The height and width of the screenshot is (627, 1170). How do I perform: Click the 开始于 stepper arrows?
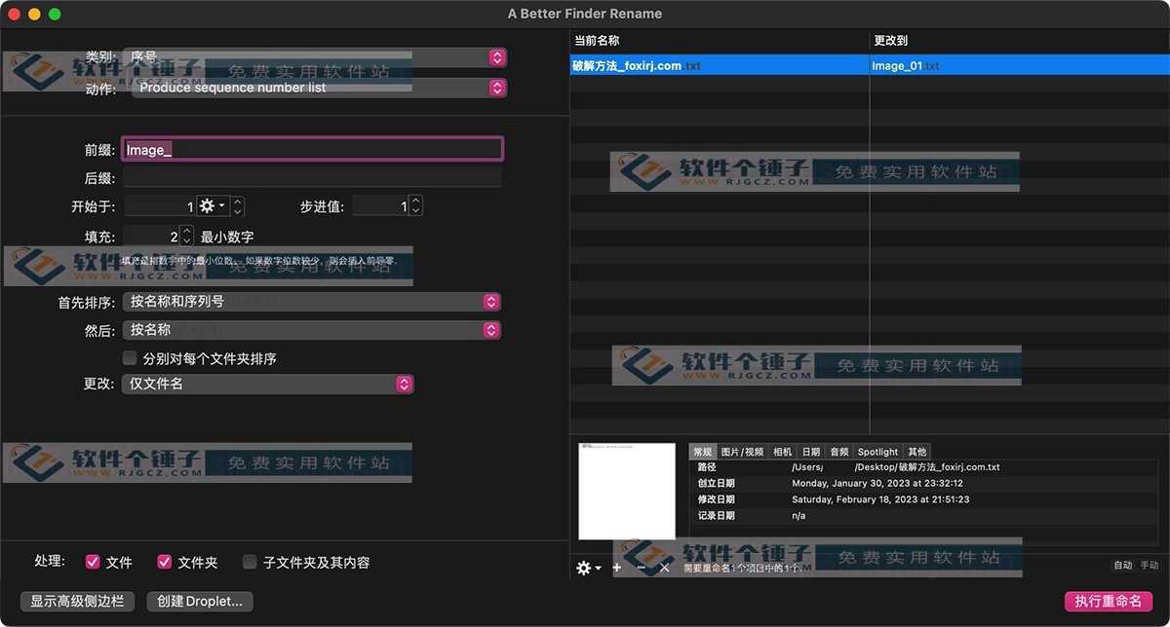238,206
